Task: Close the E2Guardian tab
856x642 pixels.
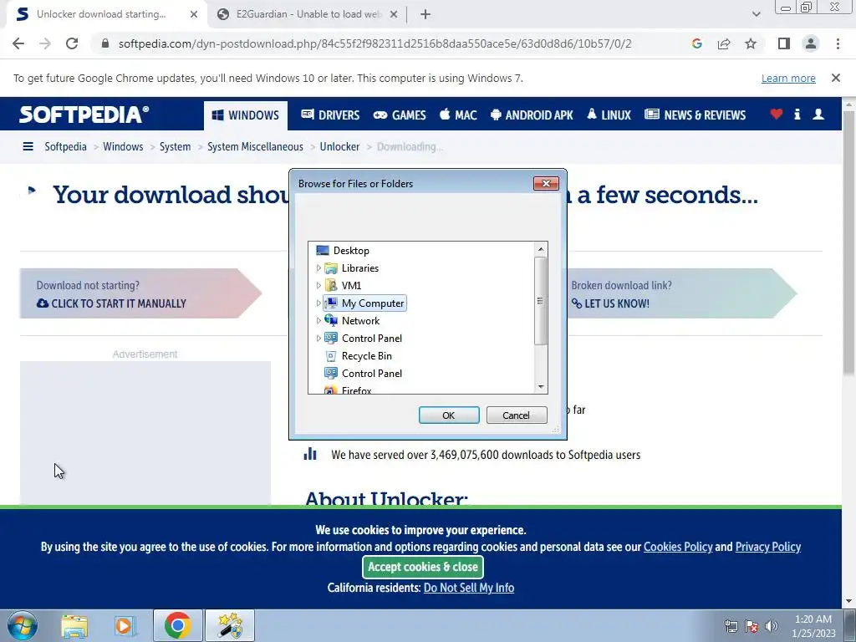Action: (x=394, y=15)
